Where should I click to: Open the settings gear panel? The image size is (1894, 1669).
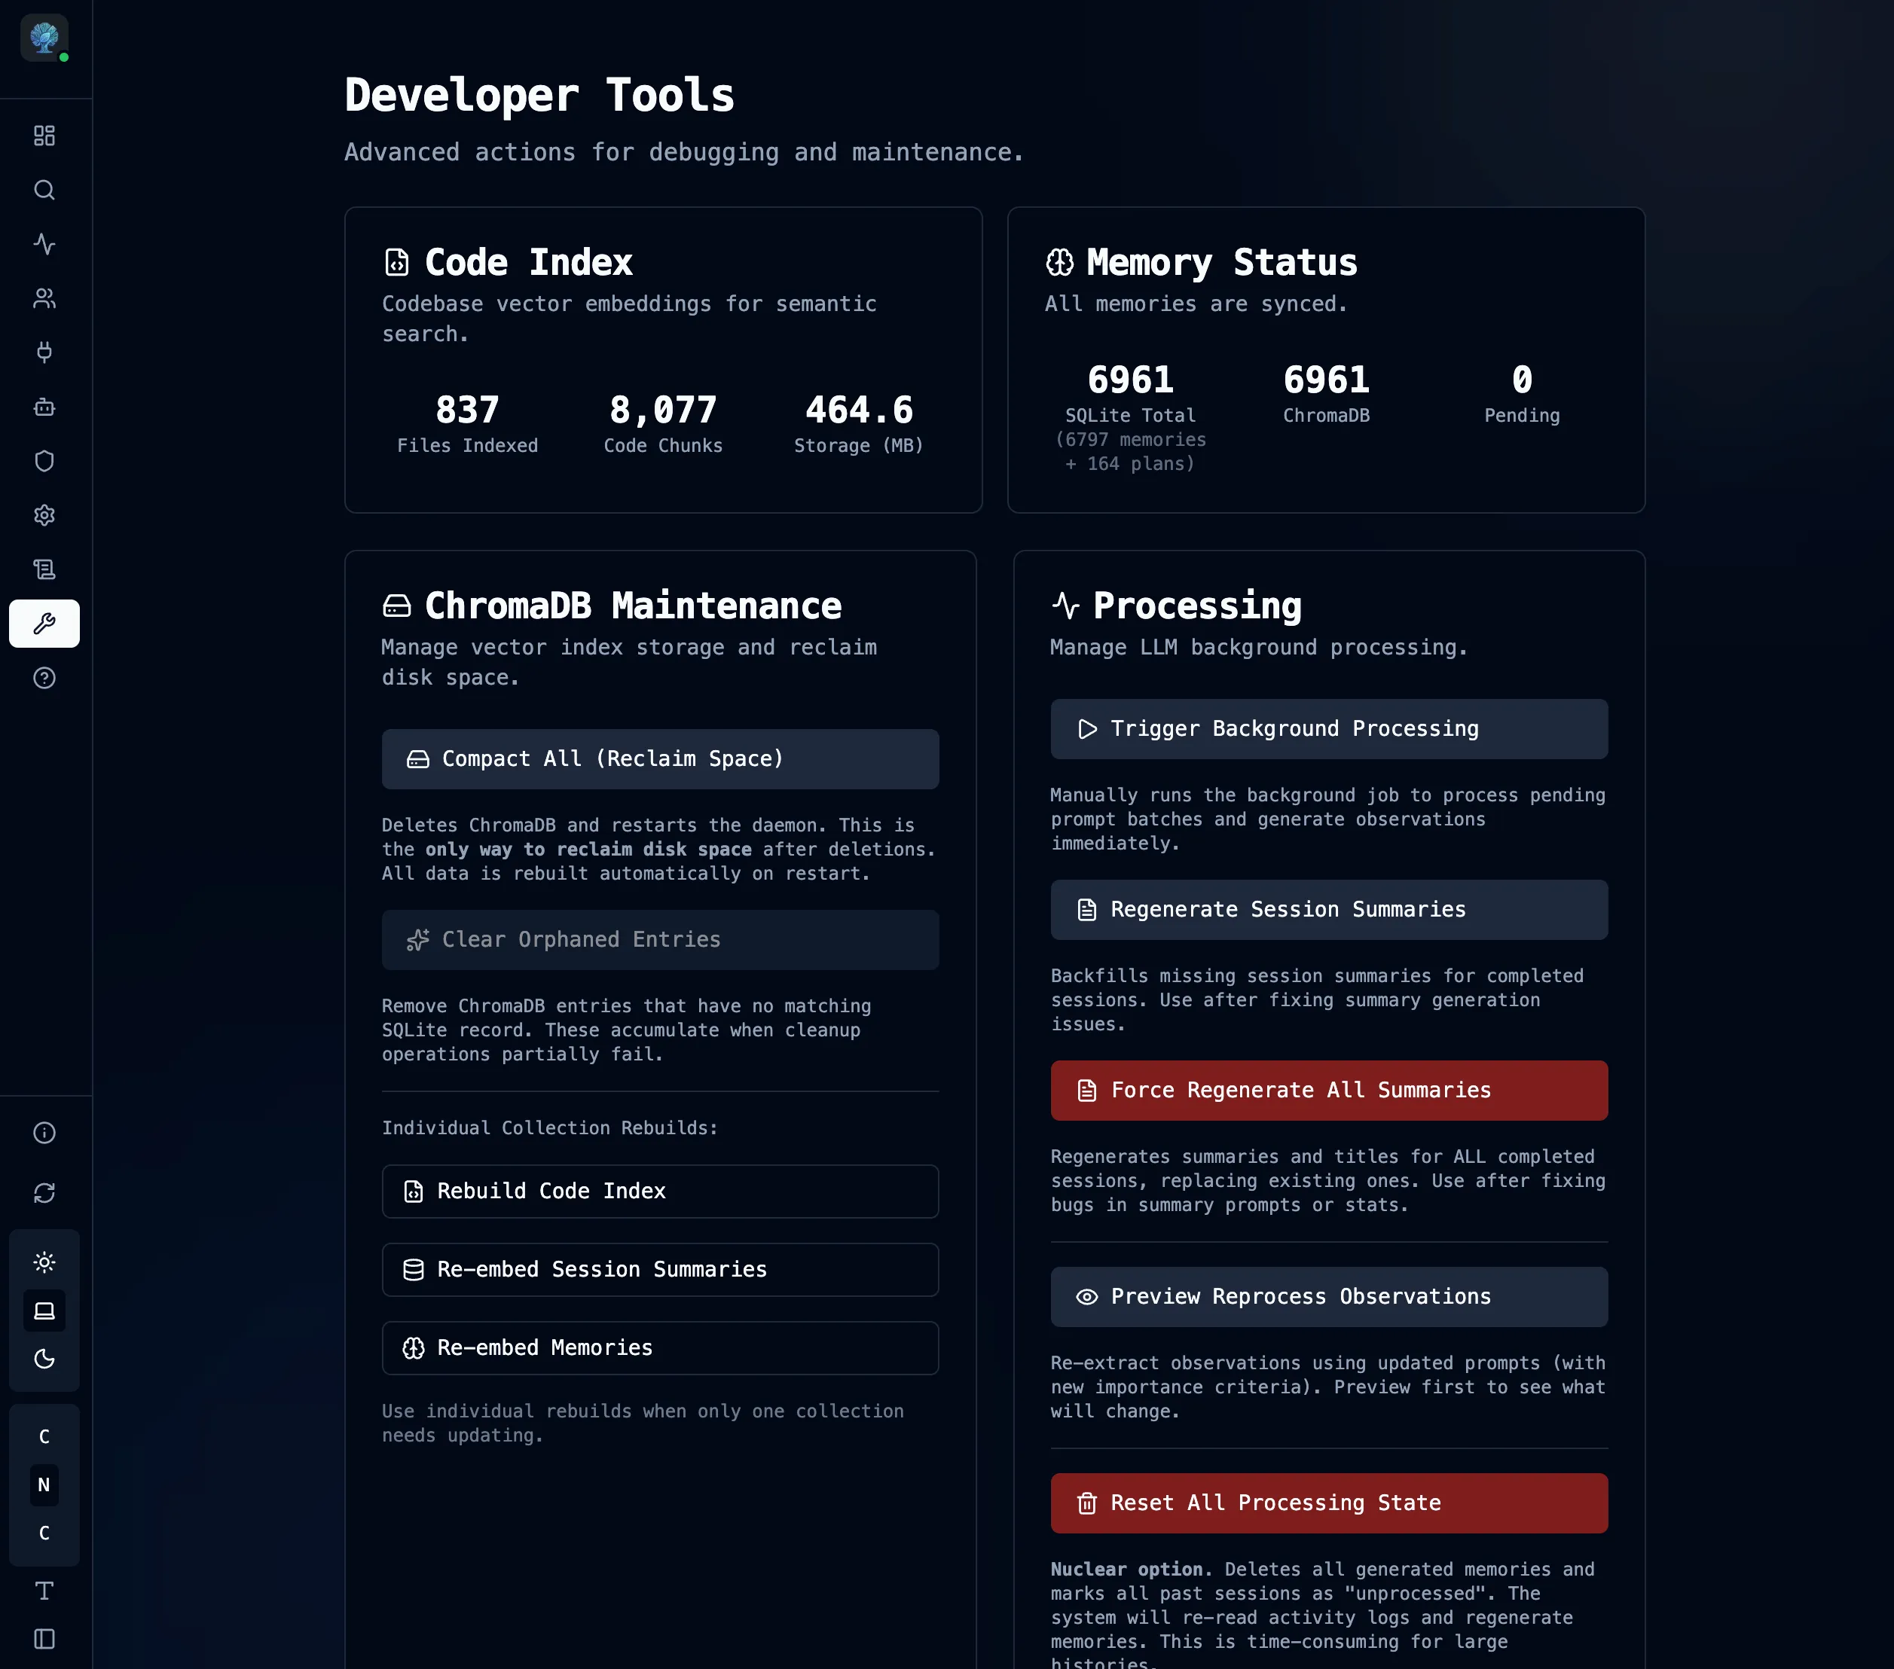(x=44, y=515)
